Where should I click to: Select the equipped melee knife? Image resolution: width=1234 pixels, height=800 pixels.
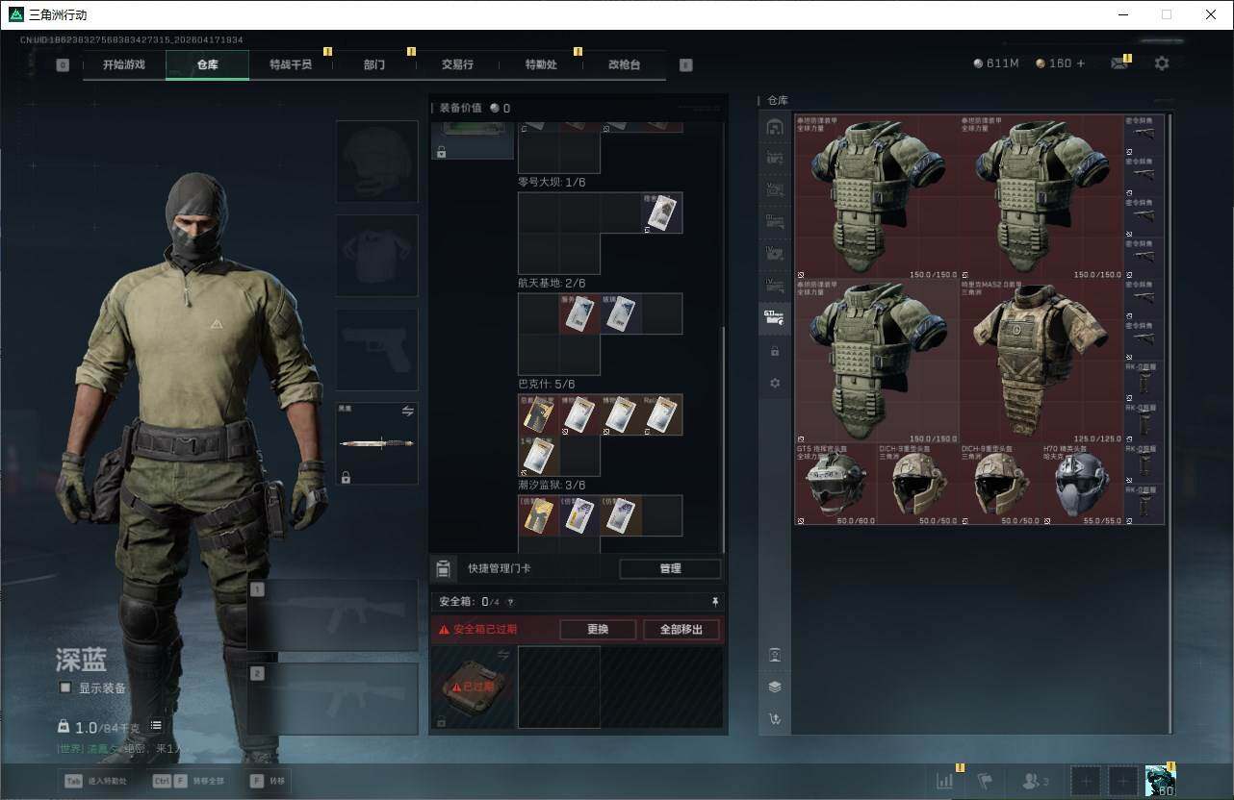(376, 443)
